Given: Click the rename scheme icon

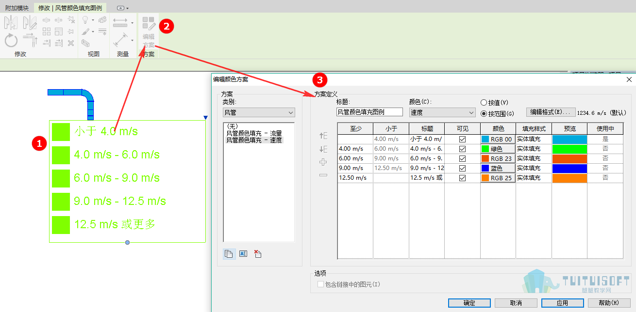Looking at the screenshot, I should click(x=243, y=254).
